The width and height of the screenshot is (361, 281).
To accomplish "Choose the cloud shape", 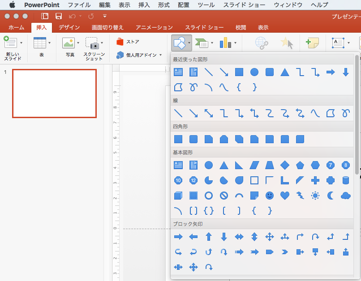I will click(345, 196).
